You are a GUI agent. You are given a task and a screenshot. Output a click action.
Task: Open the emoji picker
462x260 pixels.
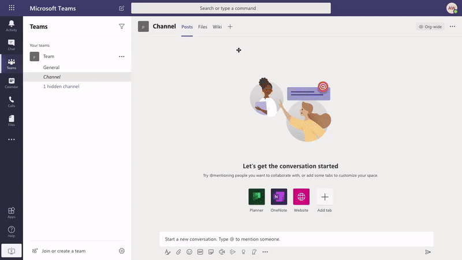(189, 252)
